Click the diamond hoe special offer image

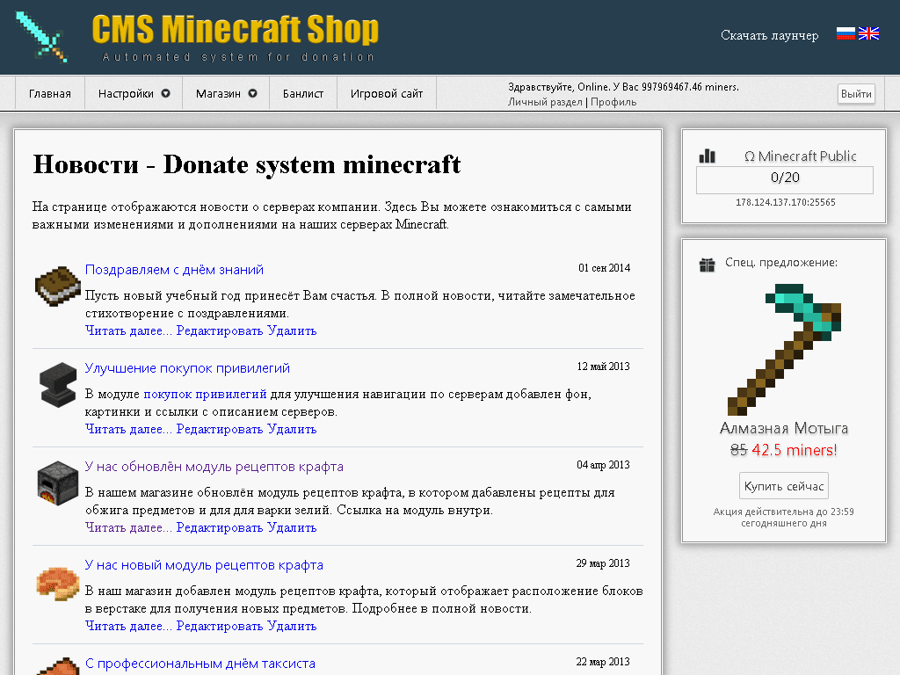click(x=784, y=349)
